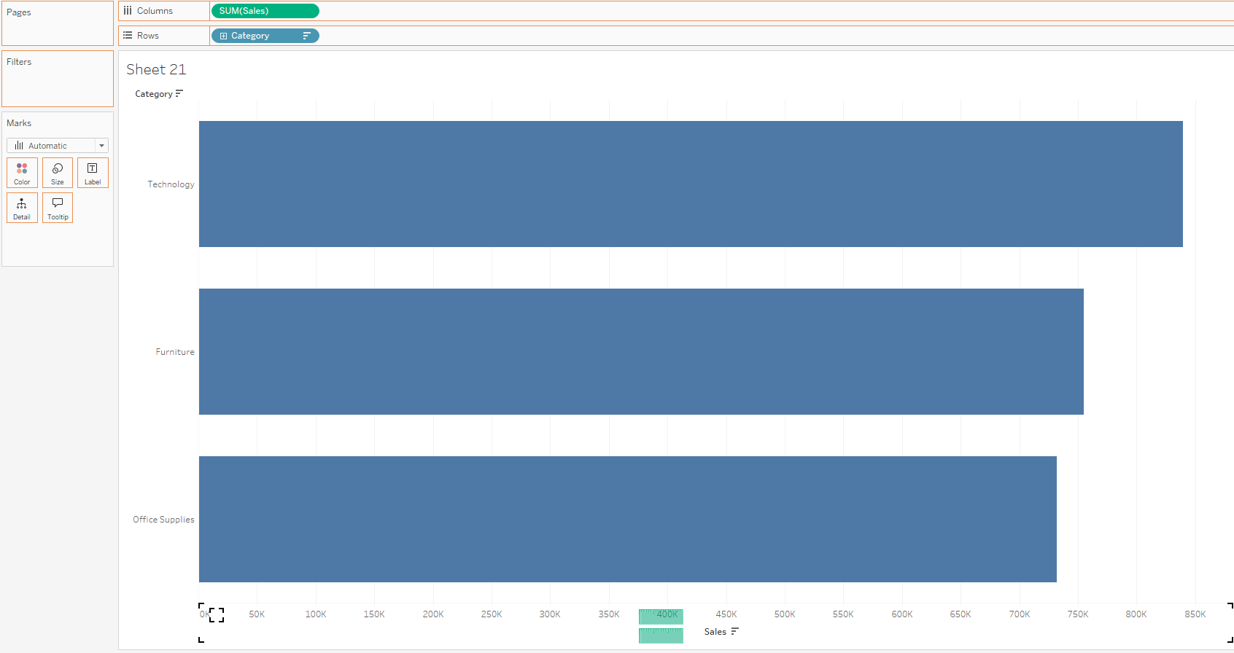1234x653 pixels.
Task: Click the SUM(Sales) pill on Columns
Action: click(265, 11)
